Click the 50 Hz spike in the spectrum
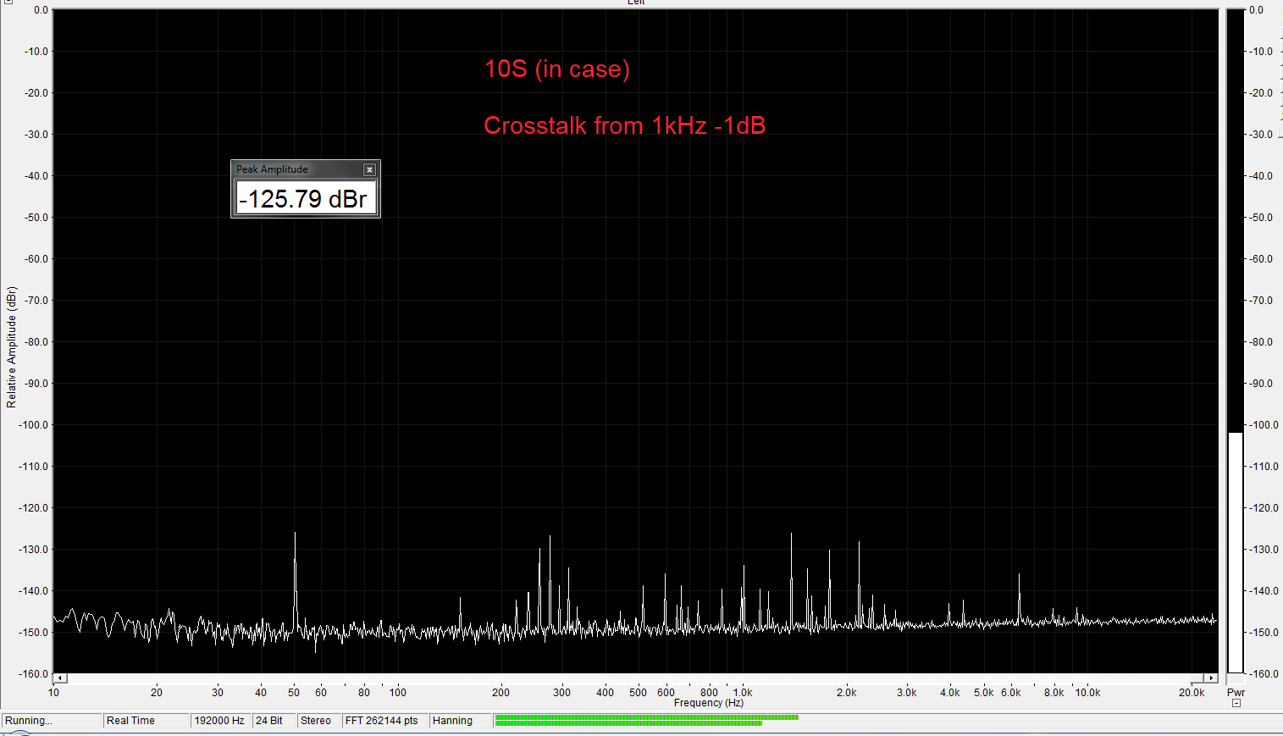This screenshot has width=1283, height=736. point(295,584)
